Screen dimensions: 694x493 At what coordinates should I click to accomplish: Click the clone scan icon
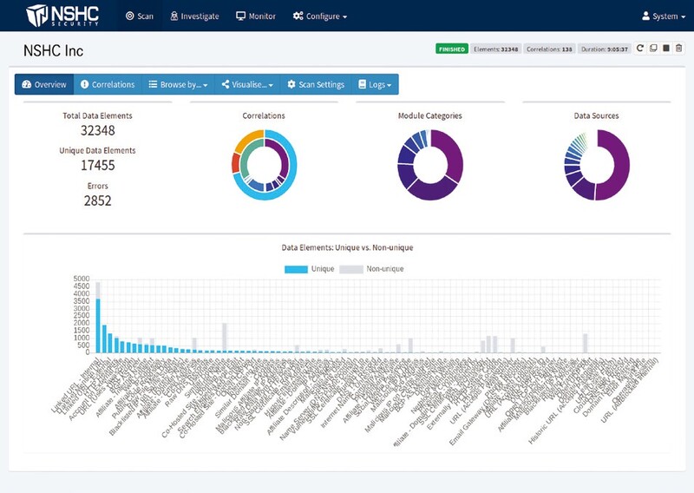point(653,49)
